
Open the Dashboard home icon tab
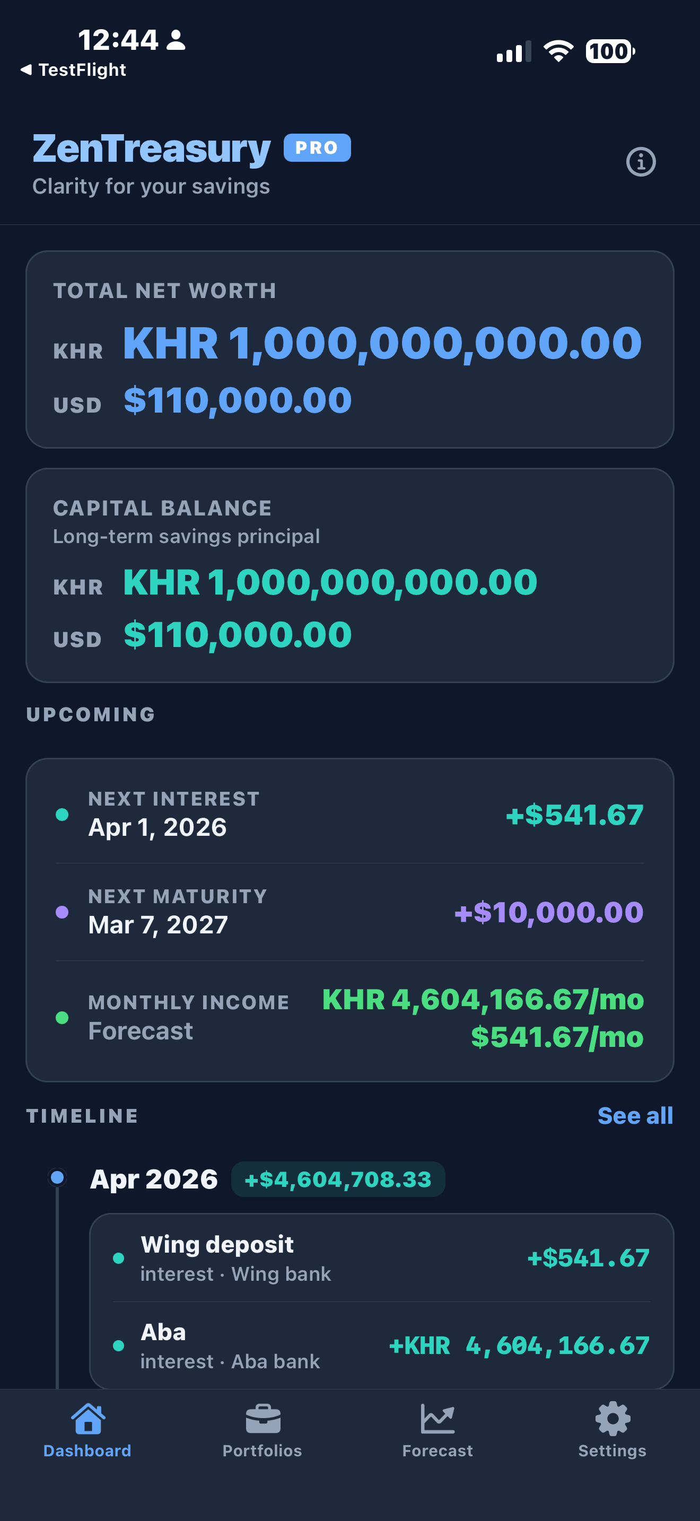click(x=87, y=1418)
